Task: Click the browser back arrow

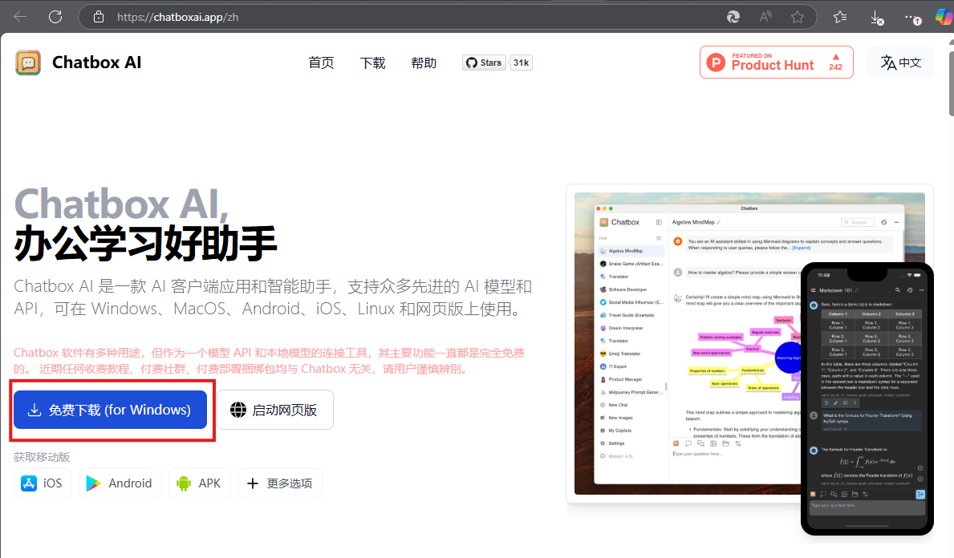Action: [20, 17]
